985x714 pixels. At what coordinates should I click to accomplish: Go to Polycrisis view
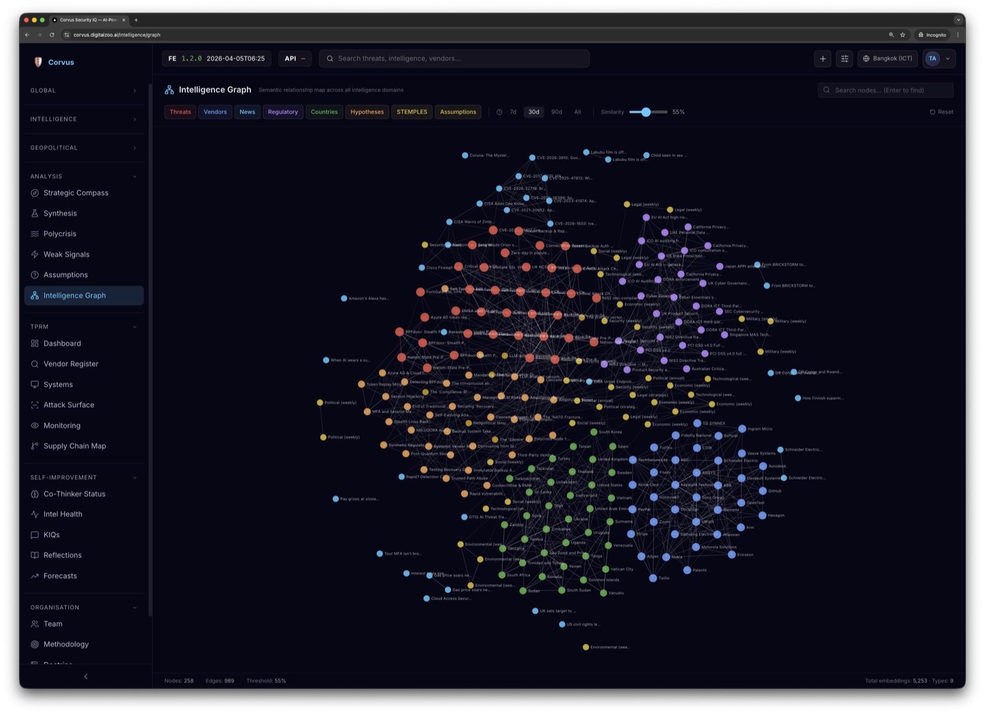(x=84, y=234)
